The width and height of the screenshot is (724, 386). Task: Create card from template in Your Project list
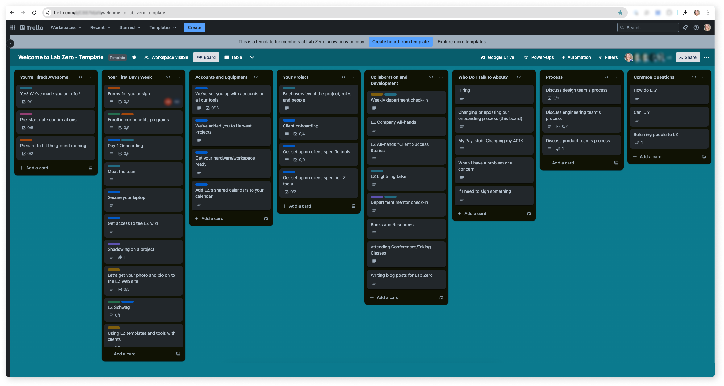[x=353, y=206]
